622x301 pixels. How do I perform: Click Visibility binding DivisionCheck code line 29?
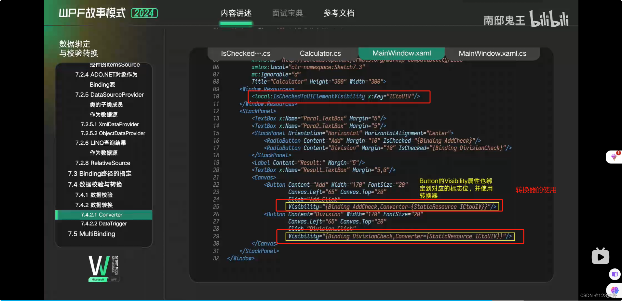click(x=400, y=236)
